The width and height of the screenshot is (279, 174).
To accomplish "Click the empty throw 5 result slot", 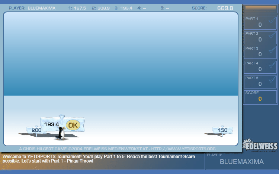I will tap(167, 8).
